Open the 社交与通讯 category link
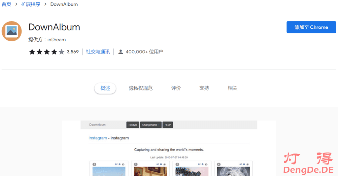Viewport: 338px width, 176px height. [x=98, y=52]
